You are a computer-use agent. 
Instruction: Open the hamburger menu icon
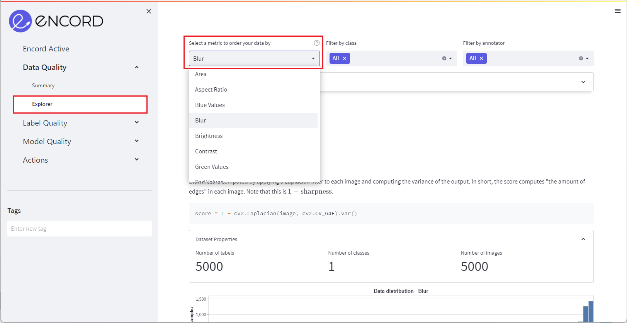click(617, 11)
